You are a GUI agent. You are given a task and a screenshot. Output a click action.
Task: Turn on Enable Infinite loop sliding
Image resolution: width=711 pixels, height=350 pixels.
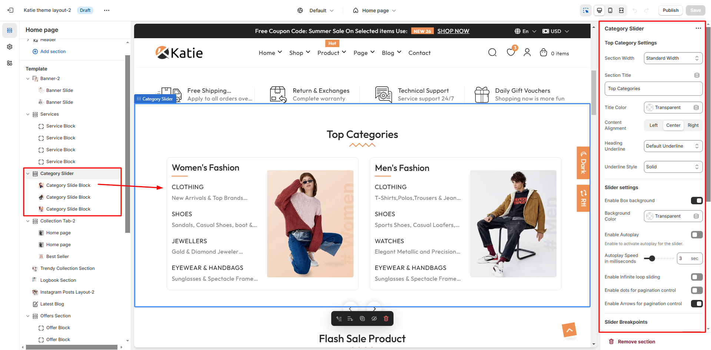pos(697,277)
